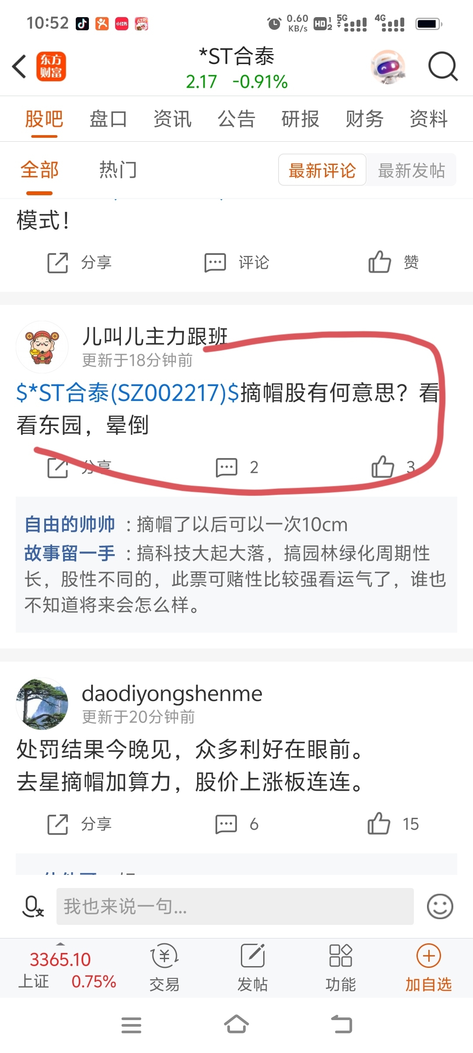Select the 热门 tab

tap(118, 170)
